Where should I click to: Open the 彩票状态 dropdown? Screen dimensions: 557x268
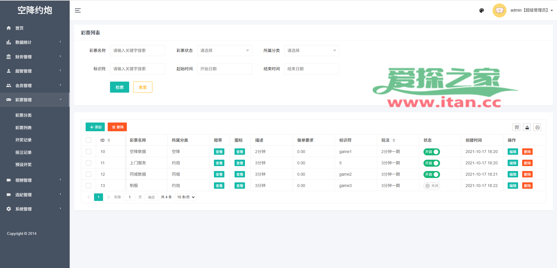pos(225,51)
